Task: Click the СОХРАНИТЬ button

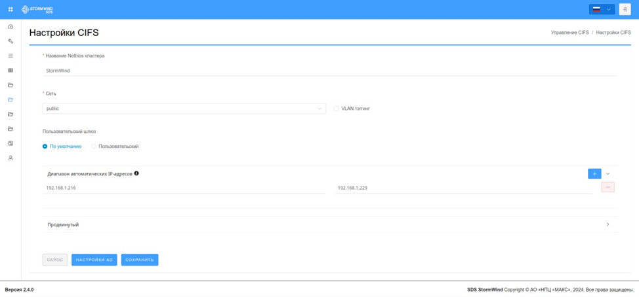Action: pos(139,260)
